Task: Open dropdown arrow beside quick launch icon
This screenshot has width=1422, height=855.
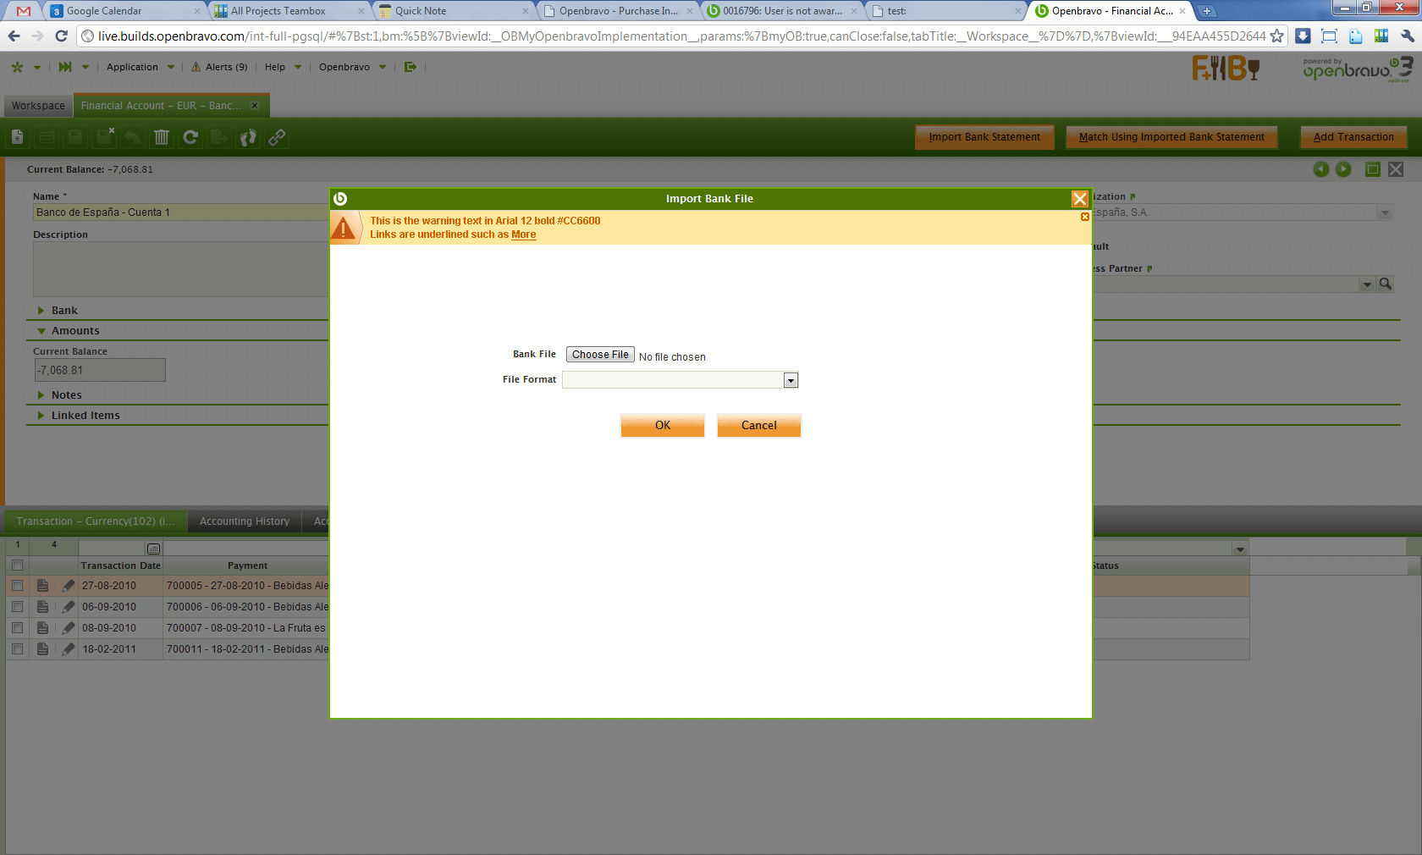Action: tap(85, 67)
